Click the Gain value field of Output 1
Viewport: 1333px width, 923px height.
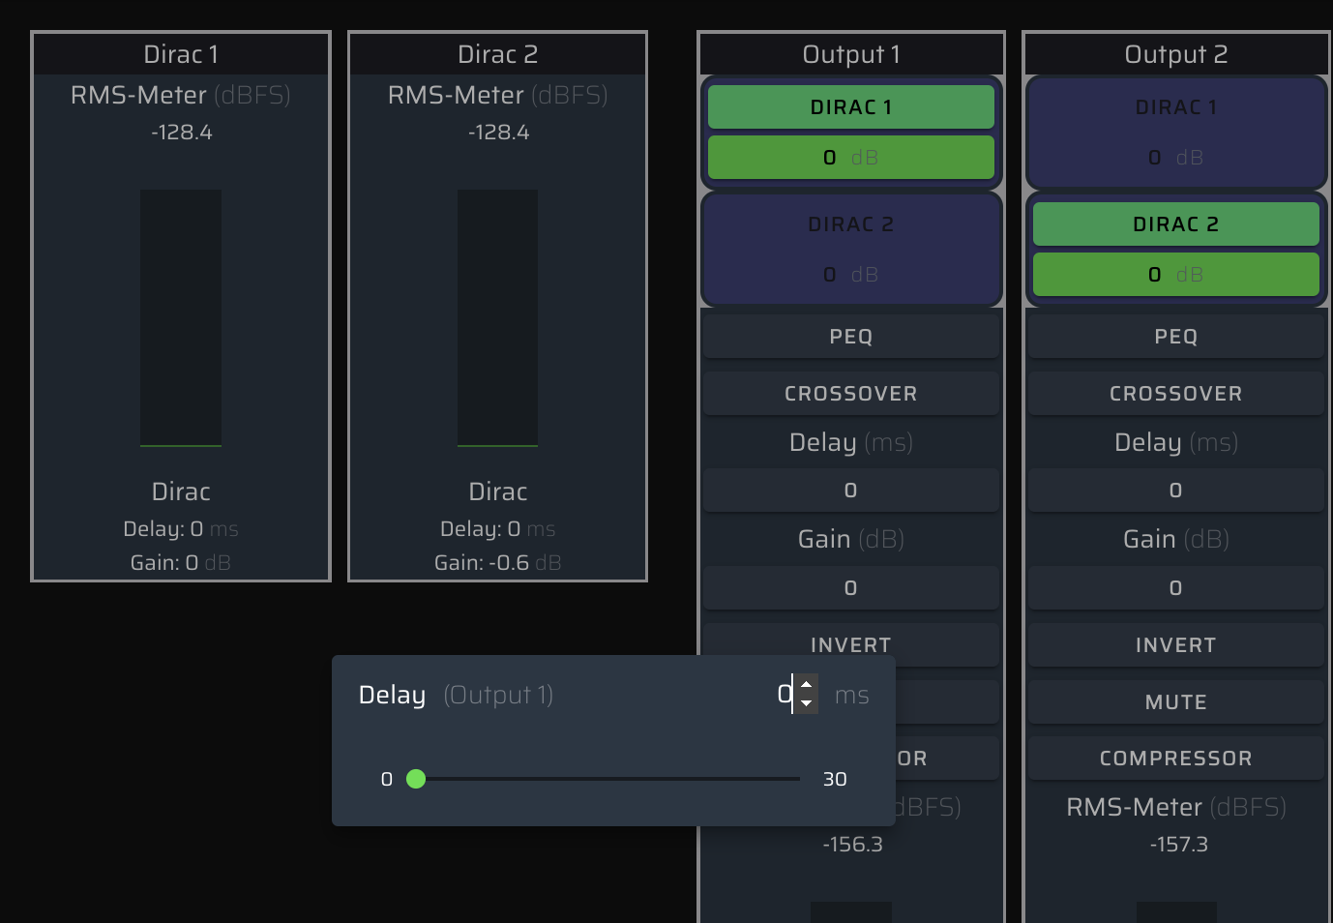pyautogui.click(x=851, y=587)
